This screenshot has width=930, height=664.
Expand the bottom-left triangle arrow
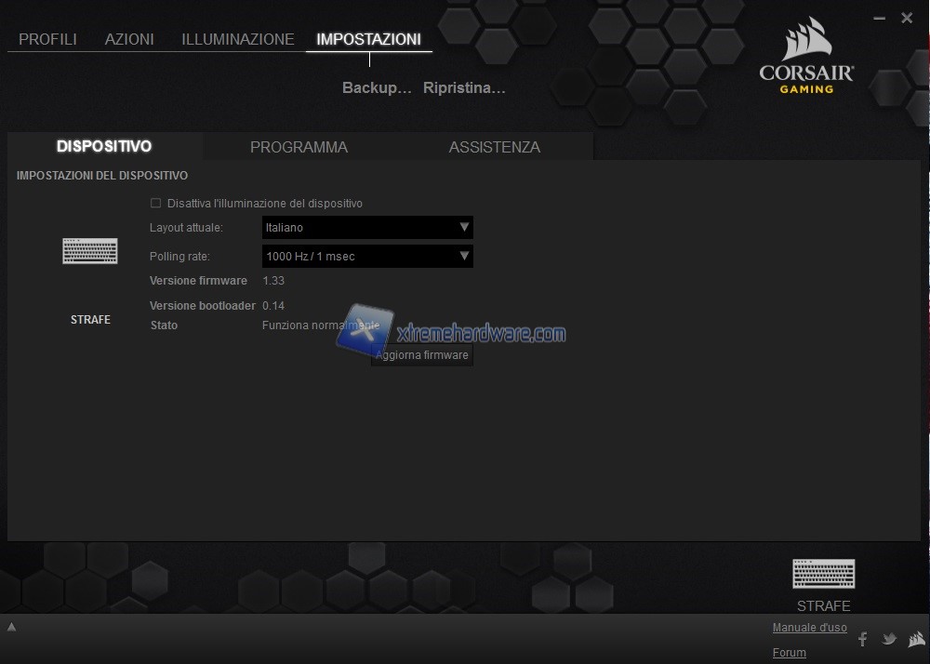12,627
